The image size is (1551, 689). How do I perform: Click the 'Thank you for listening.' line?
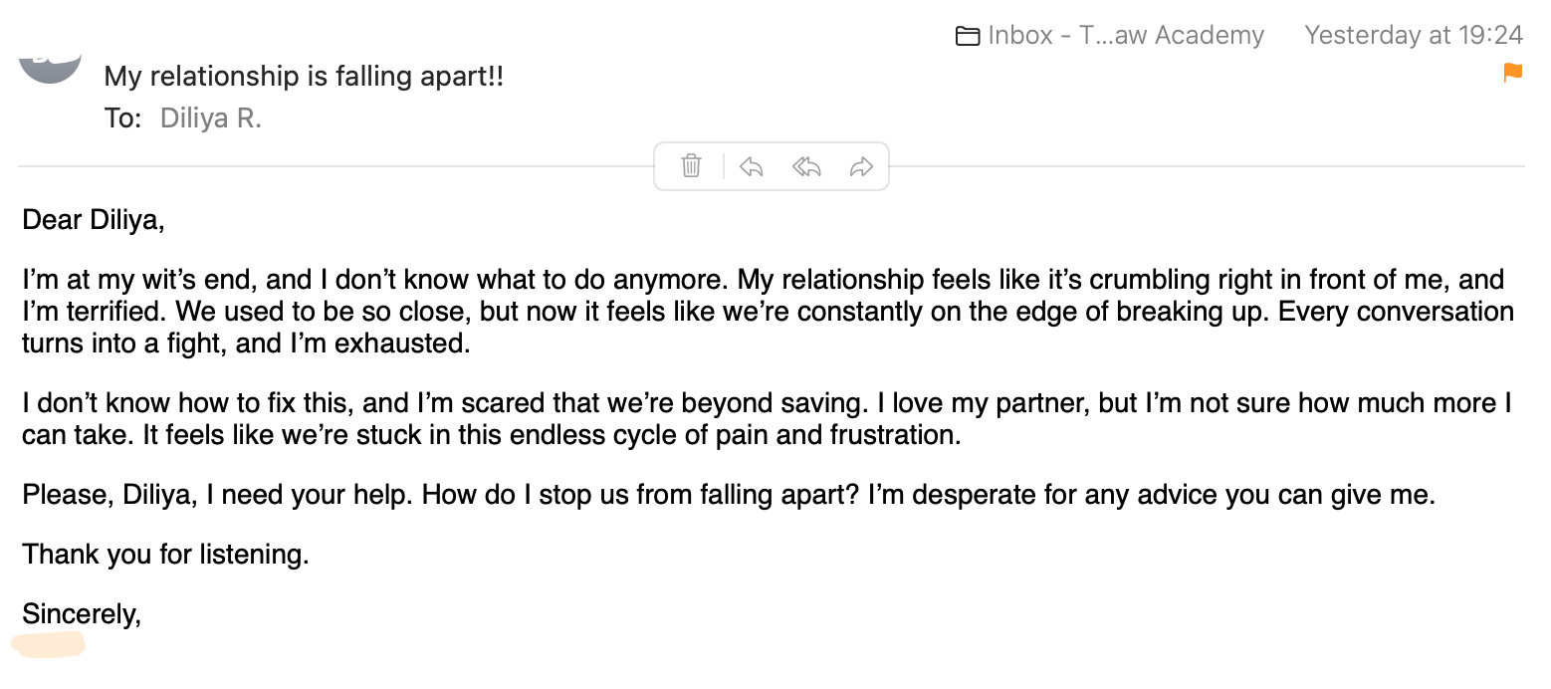tap(165, 555)
